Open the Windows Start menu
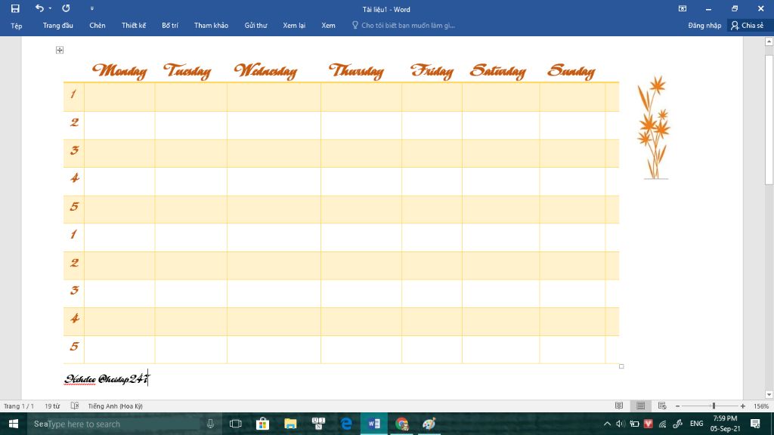The image size is (774, 435). [14, 424]
